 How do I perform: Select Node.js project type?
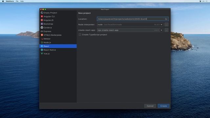coord(58,42)
